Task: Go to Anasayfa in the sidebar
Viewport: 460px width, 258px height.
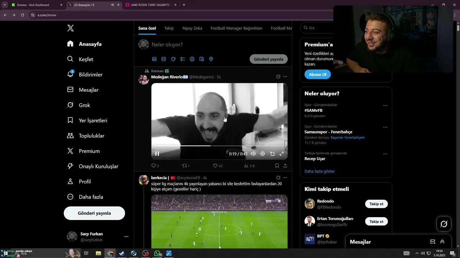Action: pos(84,44)
